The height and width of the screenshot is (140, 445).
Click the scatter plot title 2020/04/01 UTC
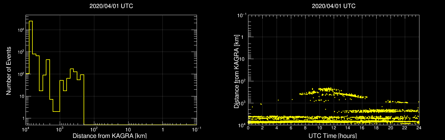pyautogui.click(x=333, y=6)
